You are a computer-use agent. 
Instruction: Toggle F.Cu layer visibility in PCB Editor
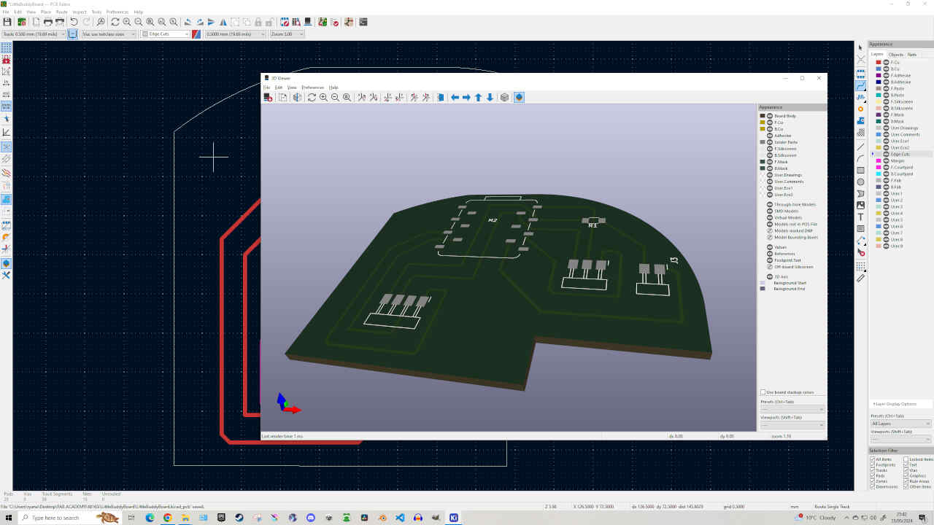(887, 62)
